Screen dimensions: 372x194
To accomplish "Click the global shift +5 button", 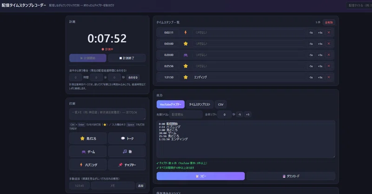I will click(x=248, y=114).
